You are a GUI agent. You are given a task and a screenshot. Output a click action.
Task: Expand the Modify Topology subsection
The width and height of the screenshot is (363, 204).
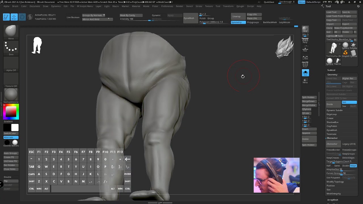click(x=335, y=182)
